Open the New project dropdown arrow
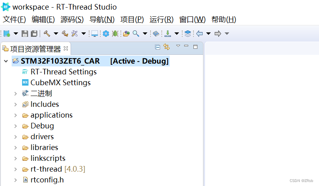This screenshot has height=186, width=319. (16, 34)
